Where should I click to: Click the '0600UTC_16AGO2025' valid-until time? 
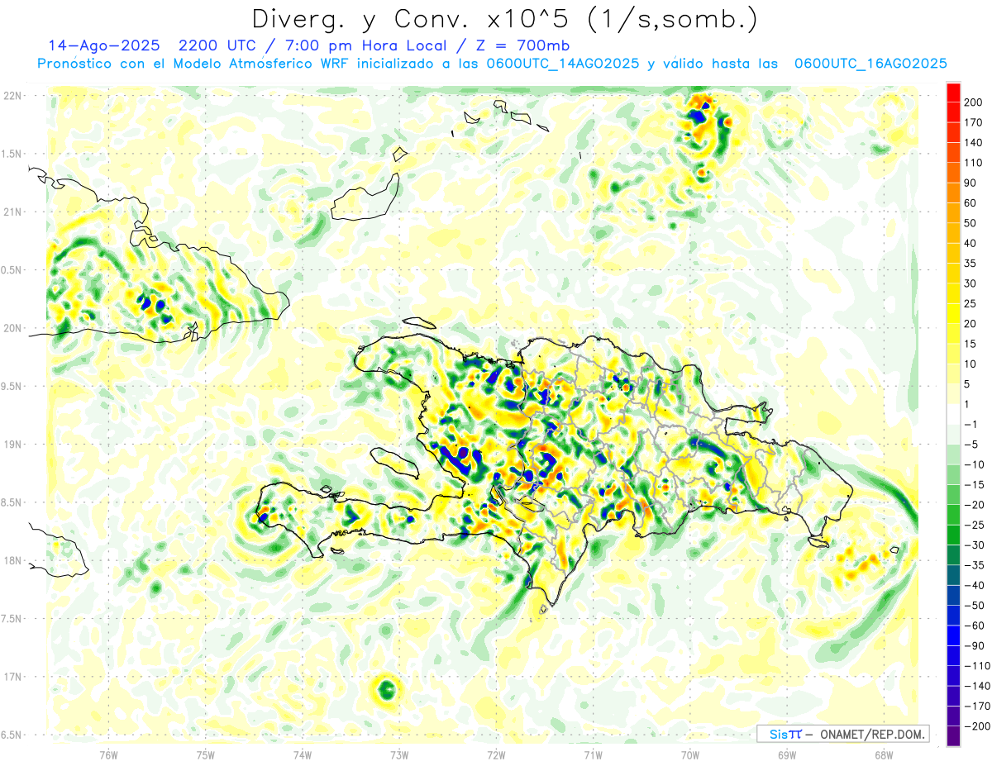click(870, 64)
